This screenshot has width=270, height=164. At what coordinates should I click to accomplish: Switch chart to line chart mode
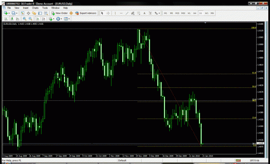[x=18, y=19]
